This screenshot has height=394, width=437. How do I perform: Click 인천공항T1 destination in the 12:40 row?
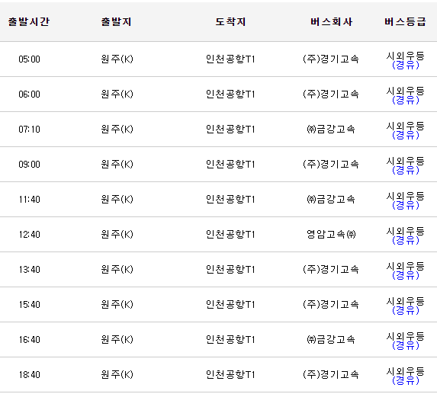click(x=230, y=235)
